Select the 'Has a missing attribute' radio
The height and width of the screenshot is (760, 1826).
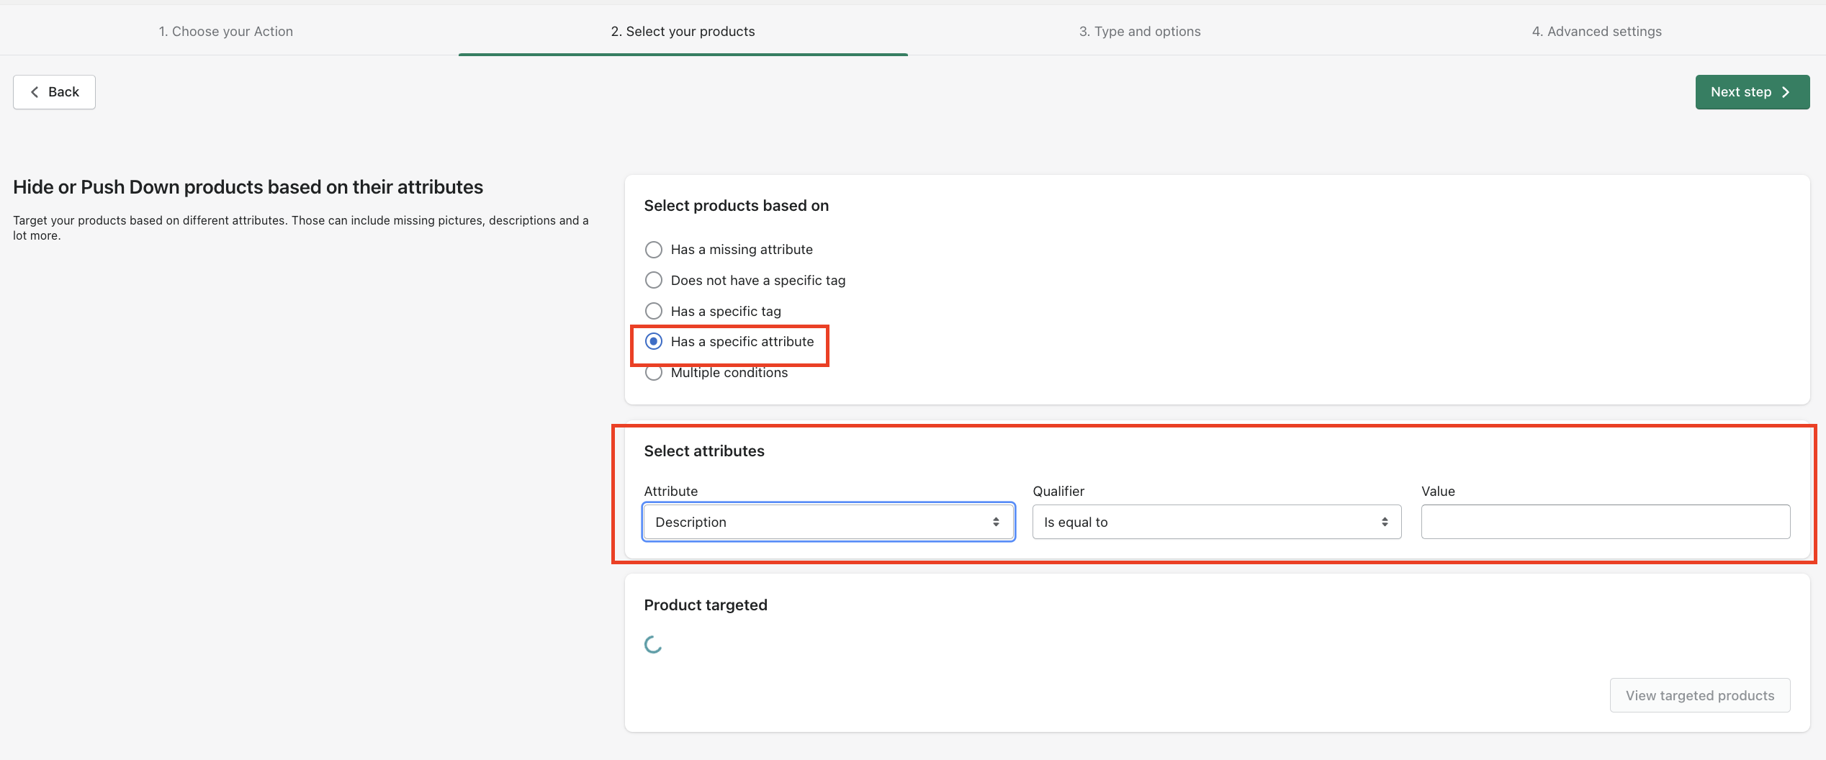click(x=654, y=250)
